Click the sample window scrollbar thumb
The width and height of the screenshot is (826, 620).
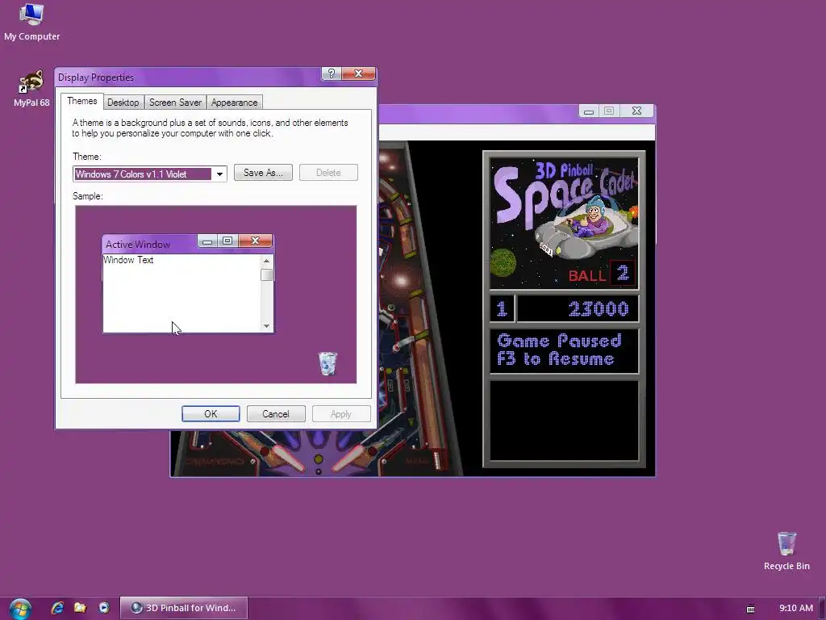(x=266, y=274)
